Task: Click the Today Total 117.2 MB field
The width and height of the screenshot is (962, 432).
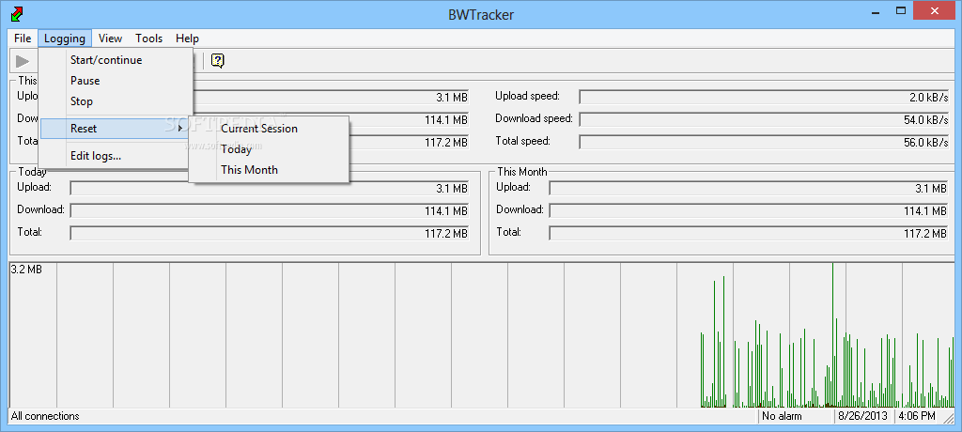Action: click(x=270, y=234)
